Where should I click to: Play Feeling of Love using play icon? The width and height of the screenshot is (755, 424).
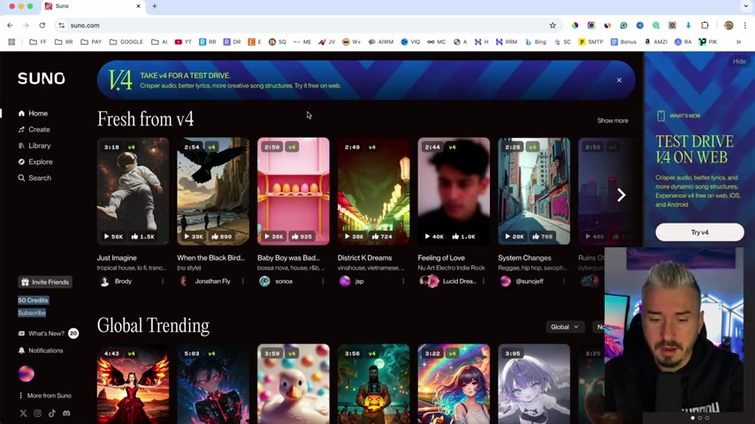click(x=428, y=237)
